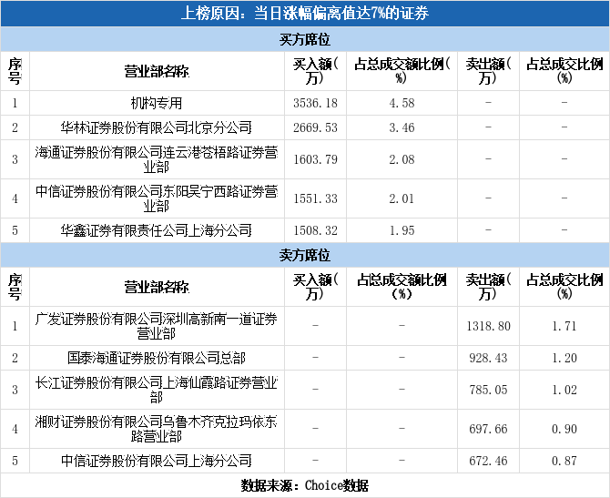This screenshot has width=610, height=498.
Task: Select the 卖方席位 section header
Action: click(305, 255)
